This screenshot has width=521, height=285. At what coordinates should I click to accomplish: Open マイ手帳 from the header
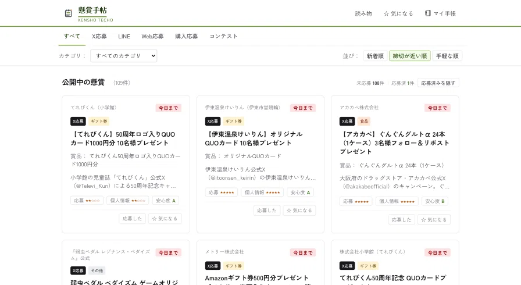click(440, 13)
